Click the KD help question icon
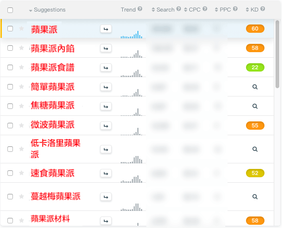 click(263, 9)
